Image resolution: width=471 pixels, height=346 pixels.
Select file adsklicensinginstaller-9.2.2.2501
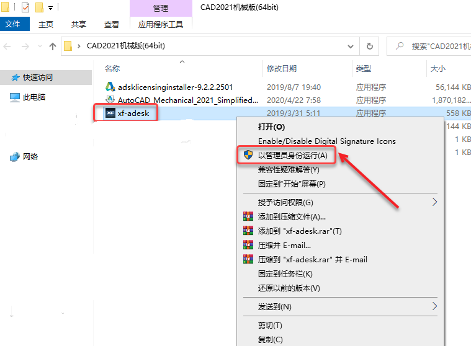click(175, 87)
